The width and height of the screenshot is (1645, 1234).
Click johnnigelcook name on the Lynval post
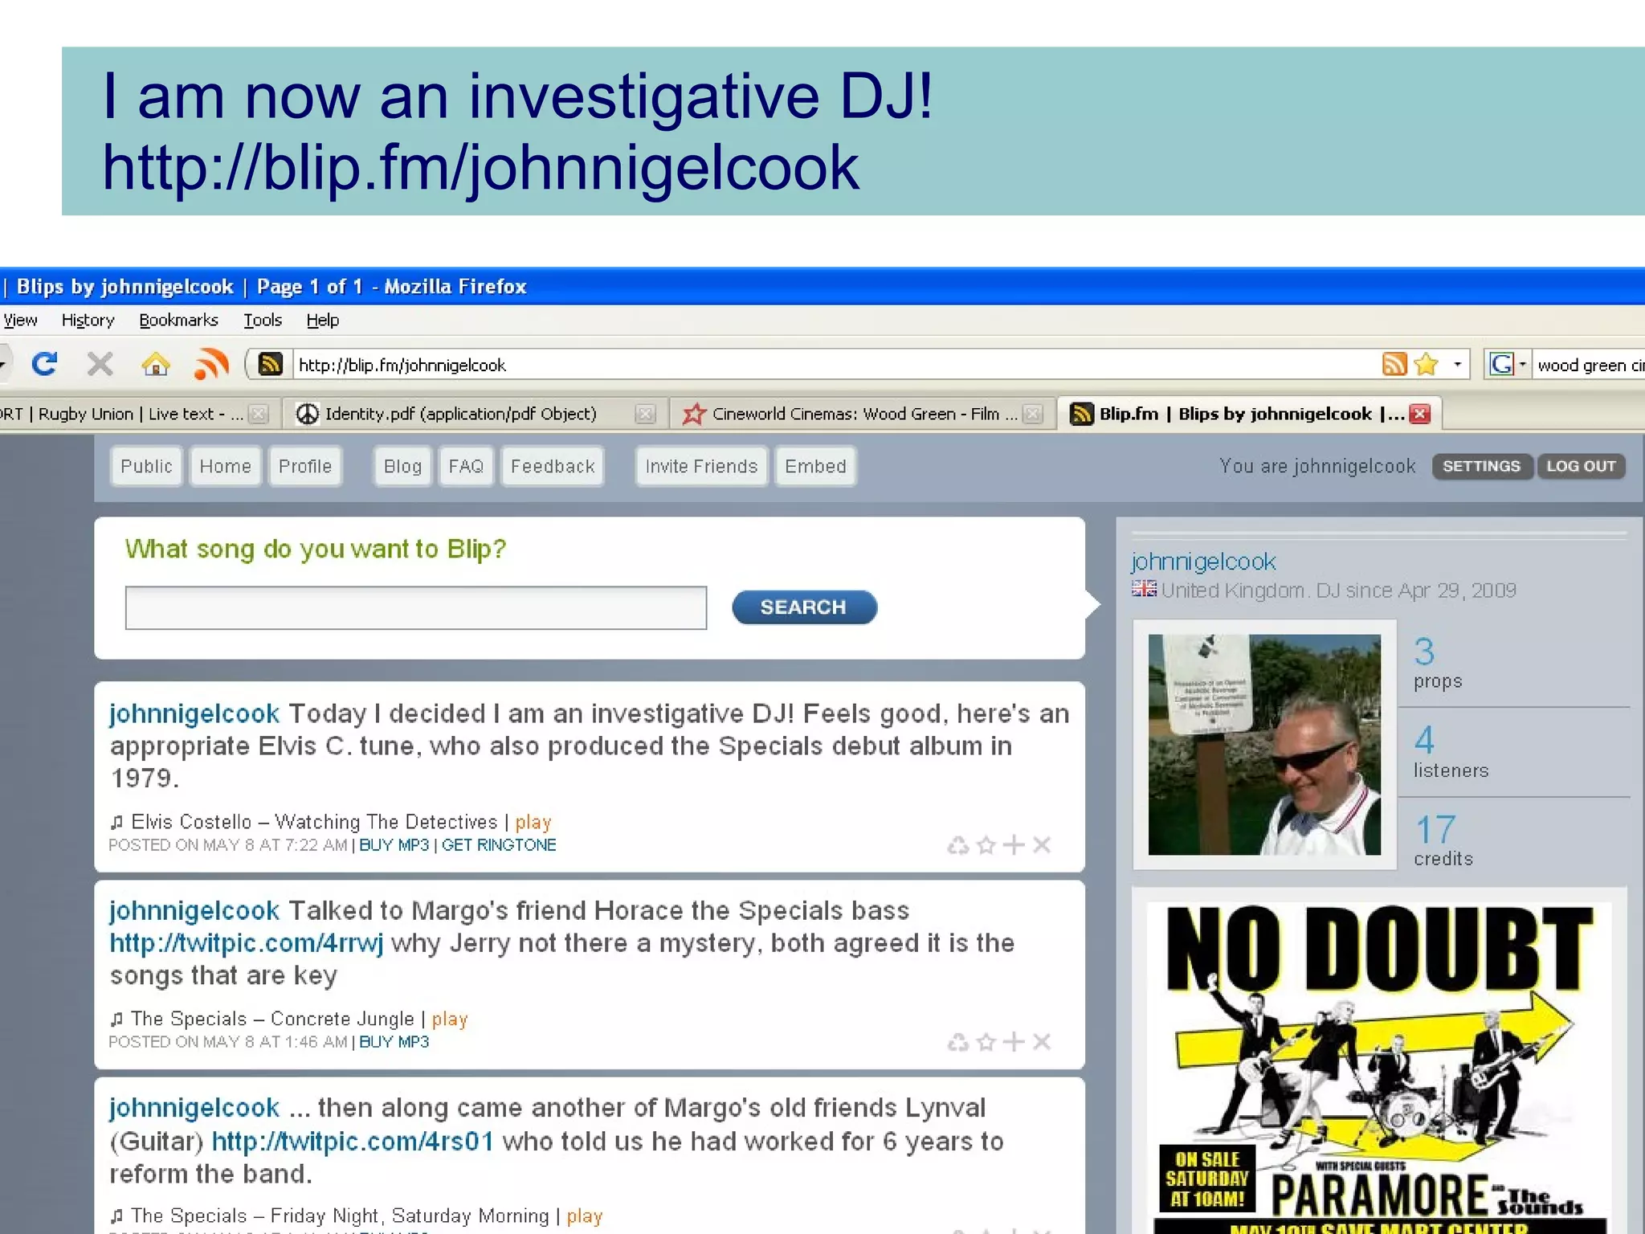tap(194, 1108)
